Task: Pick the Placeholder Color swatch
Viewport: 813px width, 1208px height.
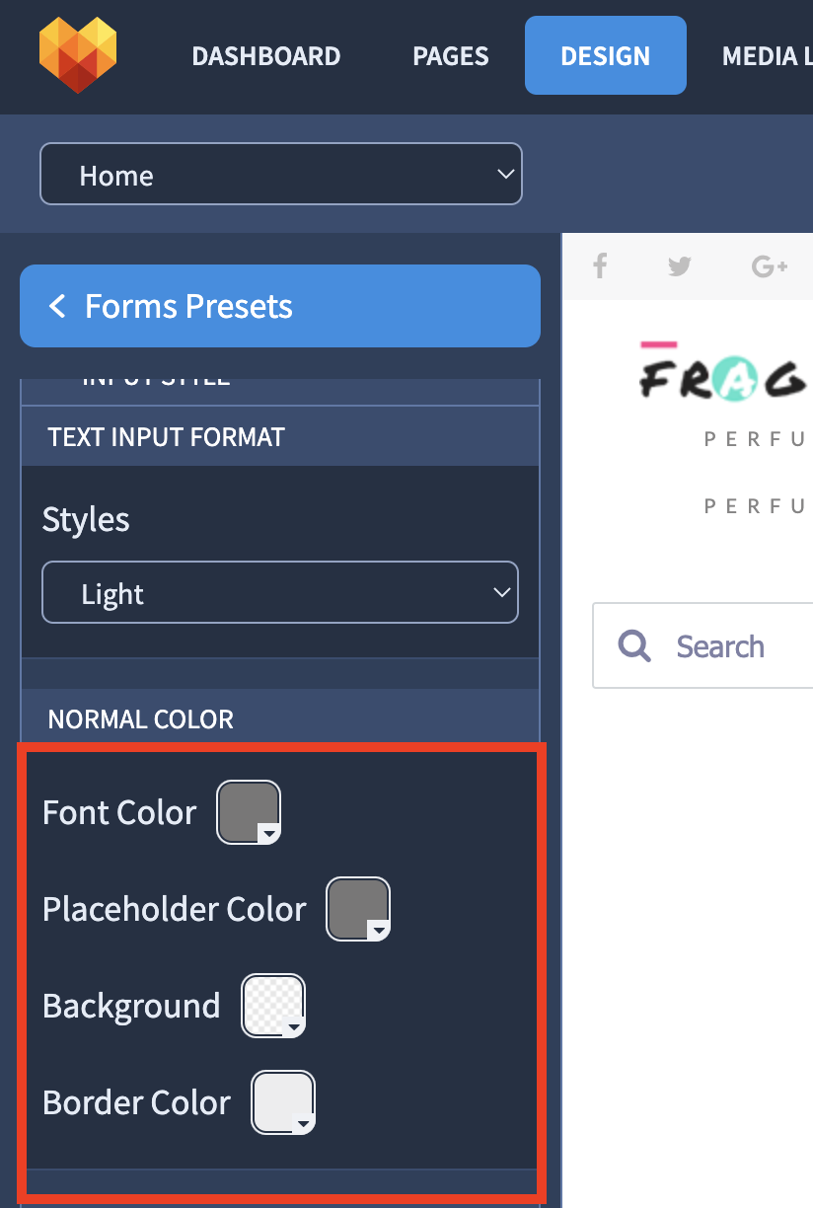Action: 358,909
